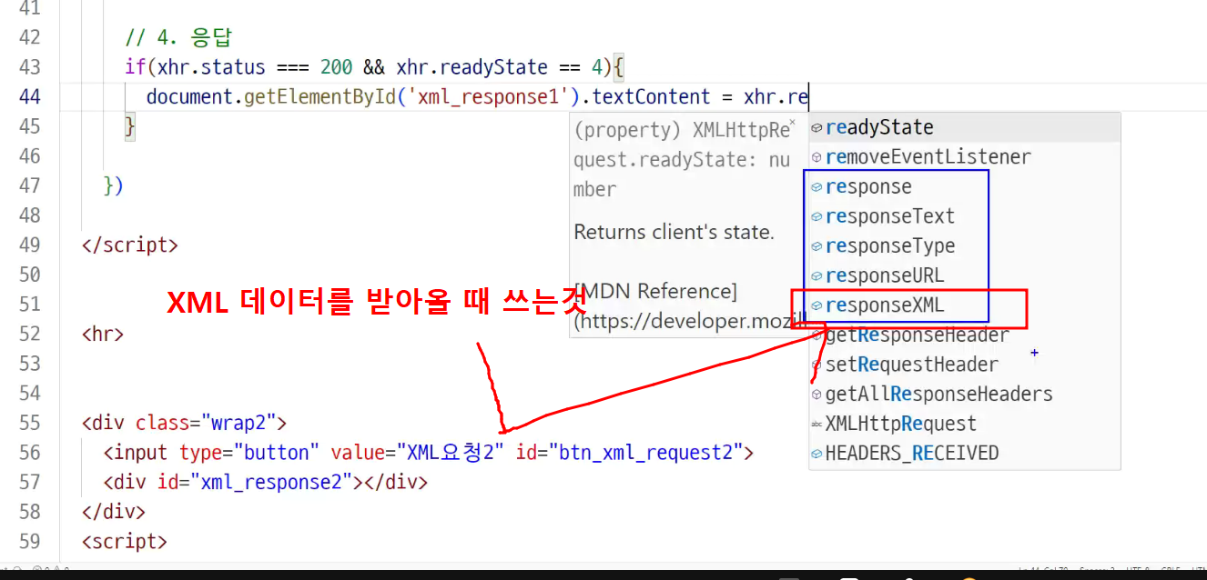Click 'xhr.status' in the if condition

point(211,67)
